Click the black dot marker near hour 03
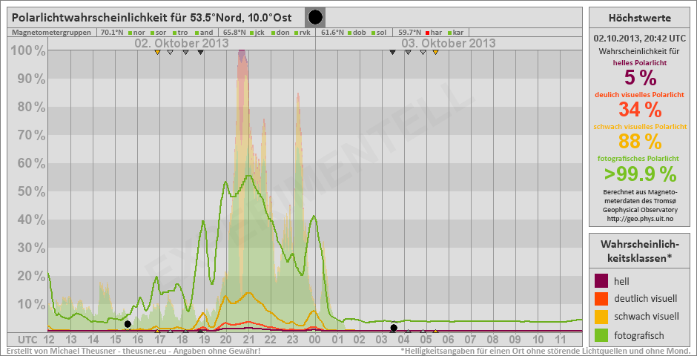The width and height of the screenshot is (697, 356). (394, 328)
